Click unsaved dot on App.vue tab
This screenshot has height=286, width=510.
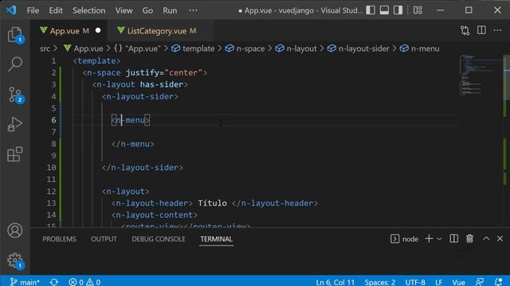tap(98, 30)
